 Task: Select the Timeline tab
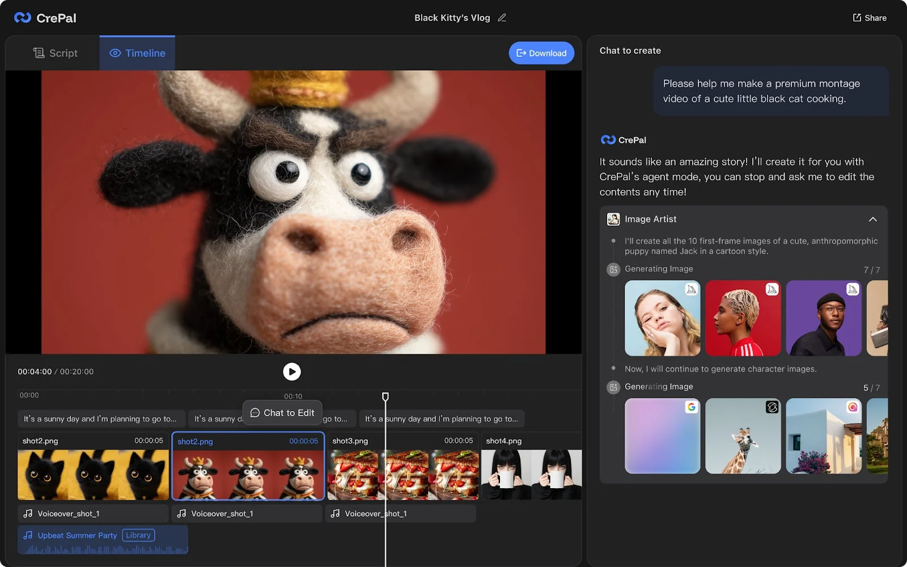coord(137,53)
